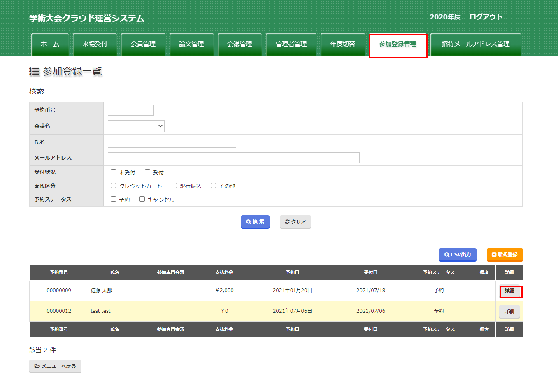Open 詳細 for 佐藤 太郎 row
The image size is (558, 379).
click(509, 291)
